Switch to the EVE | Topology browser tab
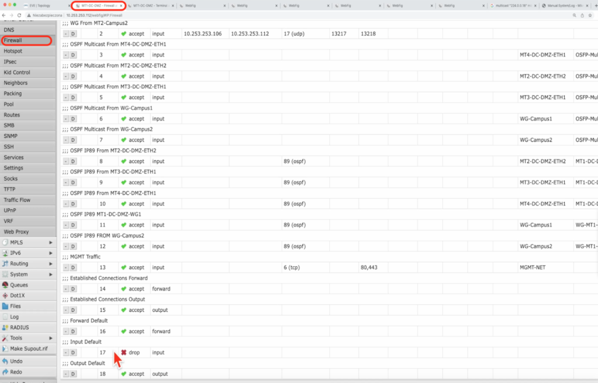This screenshot has width=598, height=383. pos(41,5)
